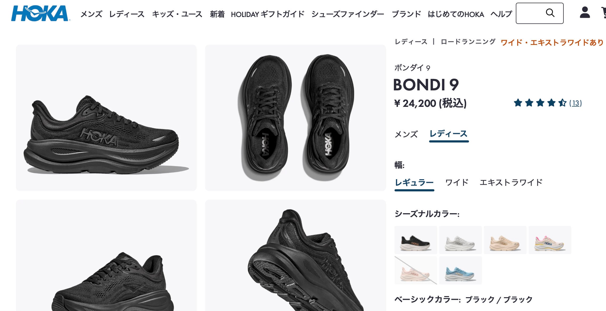Screen dimensions: 606x311
Task: Open the シューズファインダー menu item
Action: (348, 14)
